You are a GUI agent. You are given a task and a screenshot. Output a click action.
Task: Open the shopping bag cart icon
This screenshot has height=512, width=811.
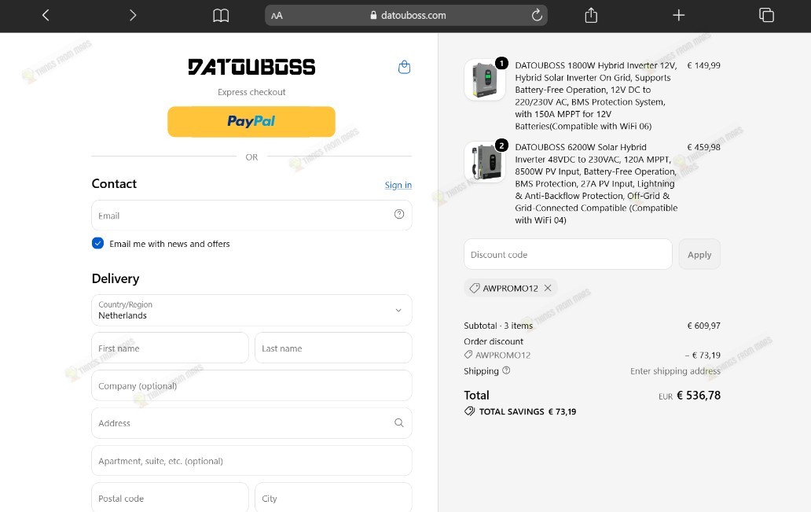[404, 67]
